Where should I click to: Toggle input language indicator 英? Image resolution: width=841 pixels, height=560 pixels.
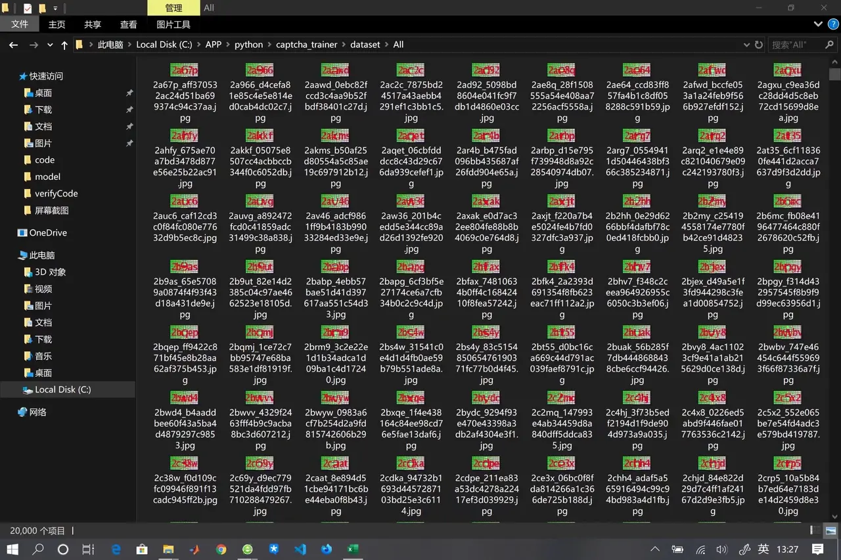[763, 549]
